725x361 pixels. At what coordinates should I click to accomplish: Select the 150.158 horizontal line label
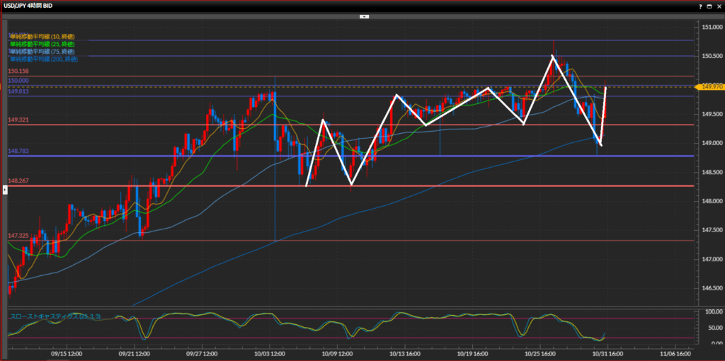[x=18, y=71]
